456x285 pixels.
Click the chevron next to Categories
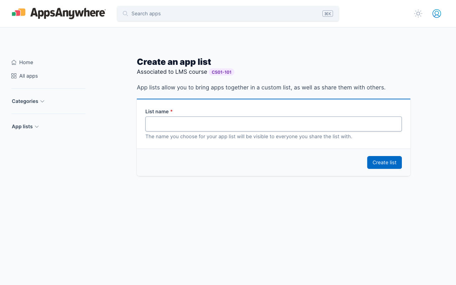(x=42, y=101)
